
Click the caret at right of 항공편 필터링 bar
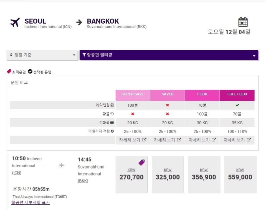254,56
